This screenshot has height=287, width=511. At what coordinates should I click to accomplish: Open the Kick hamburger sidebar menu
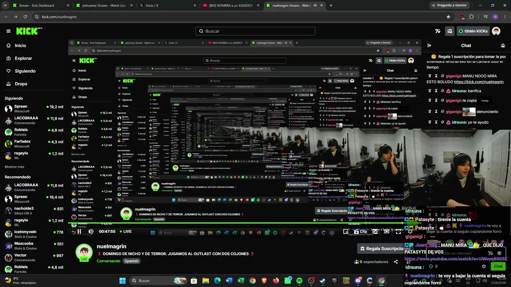tap(8, 31)
